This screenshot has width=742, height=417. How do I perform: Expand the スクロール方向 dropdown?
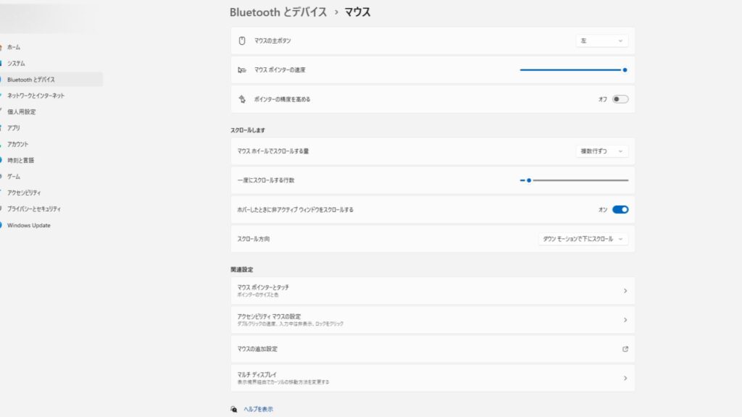tap(583, 239)
